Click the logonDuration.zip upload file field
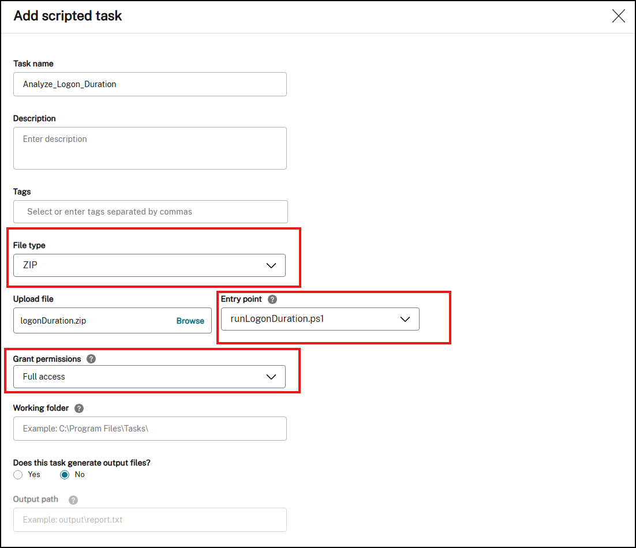Image resolution: width=636 pixels, height=548 pixels. tap(92, 321)
